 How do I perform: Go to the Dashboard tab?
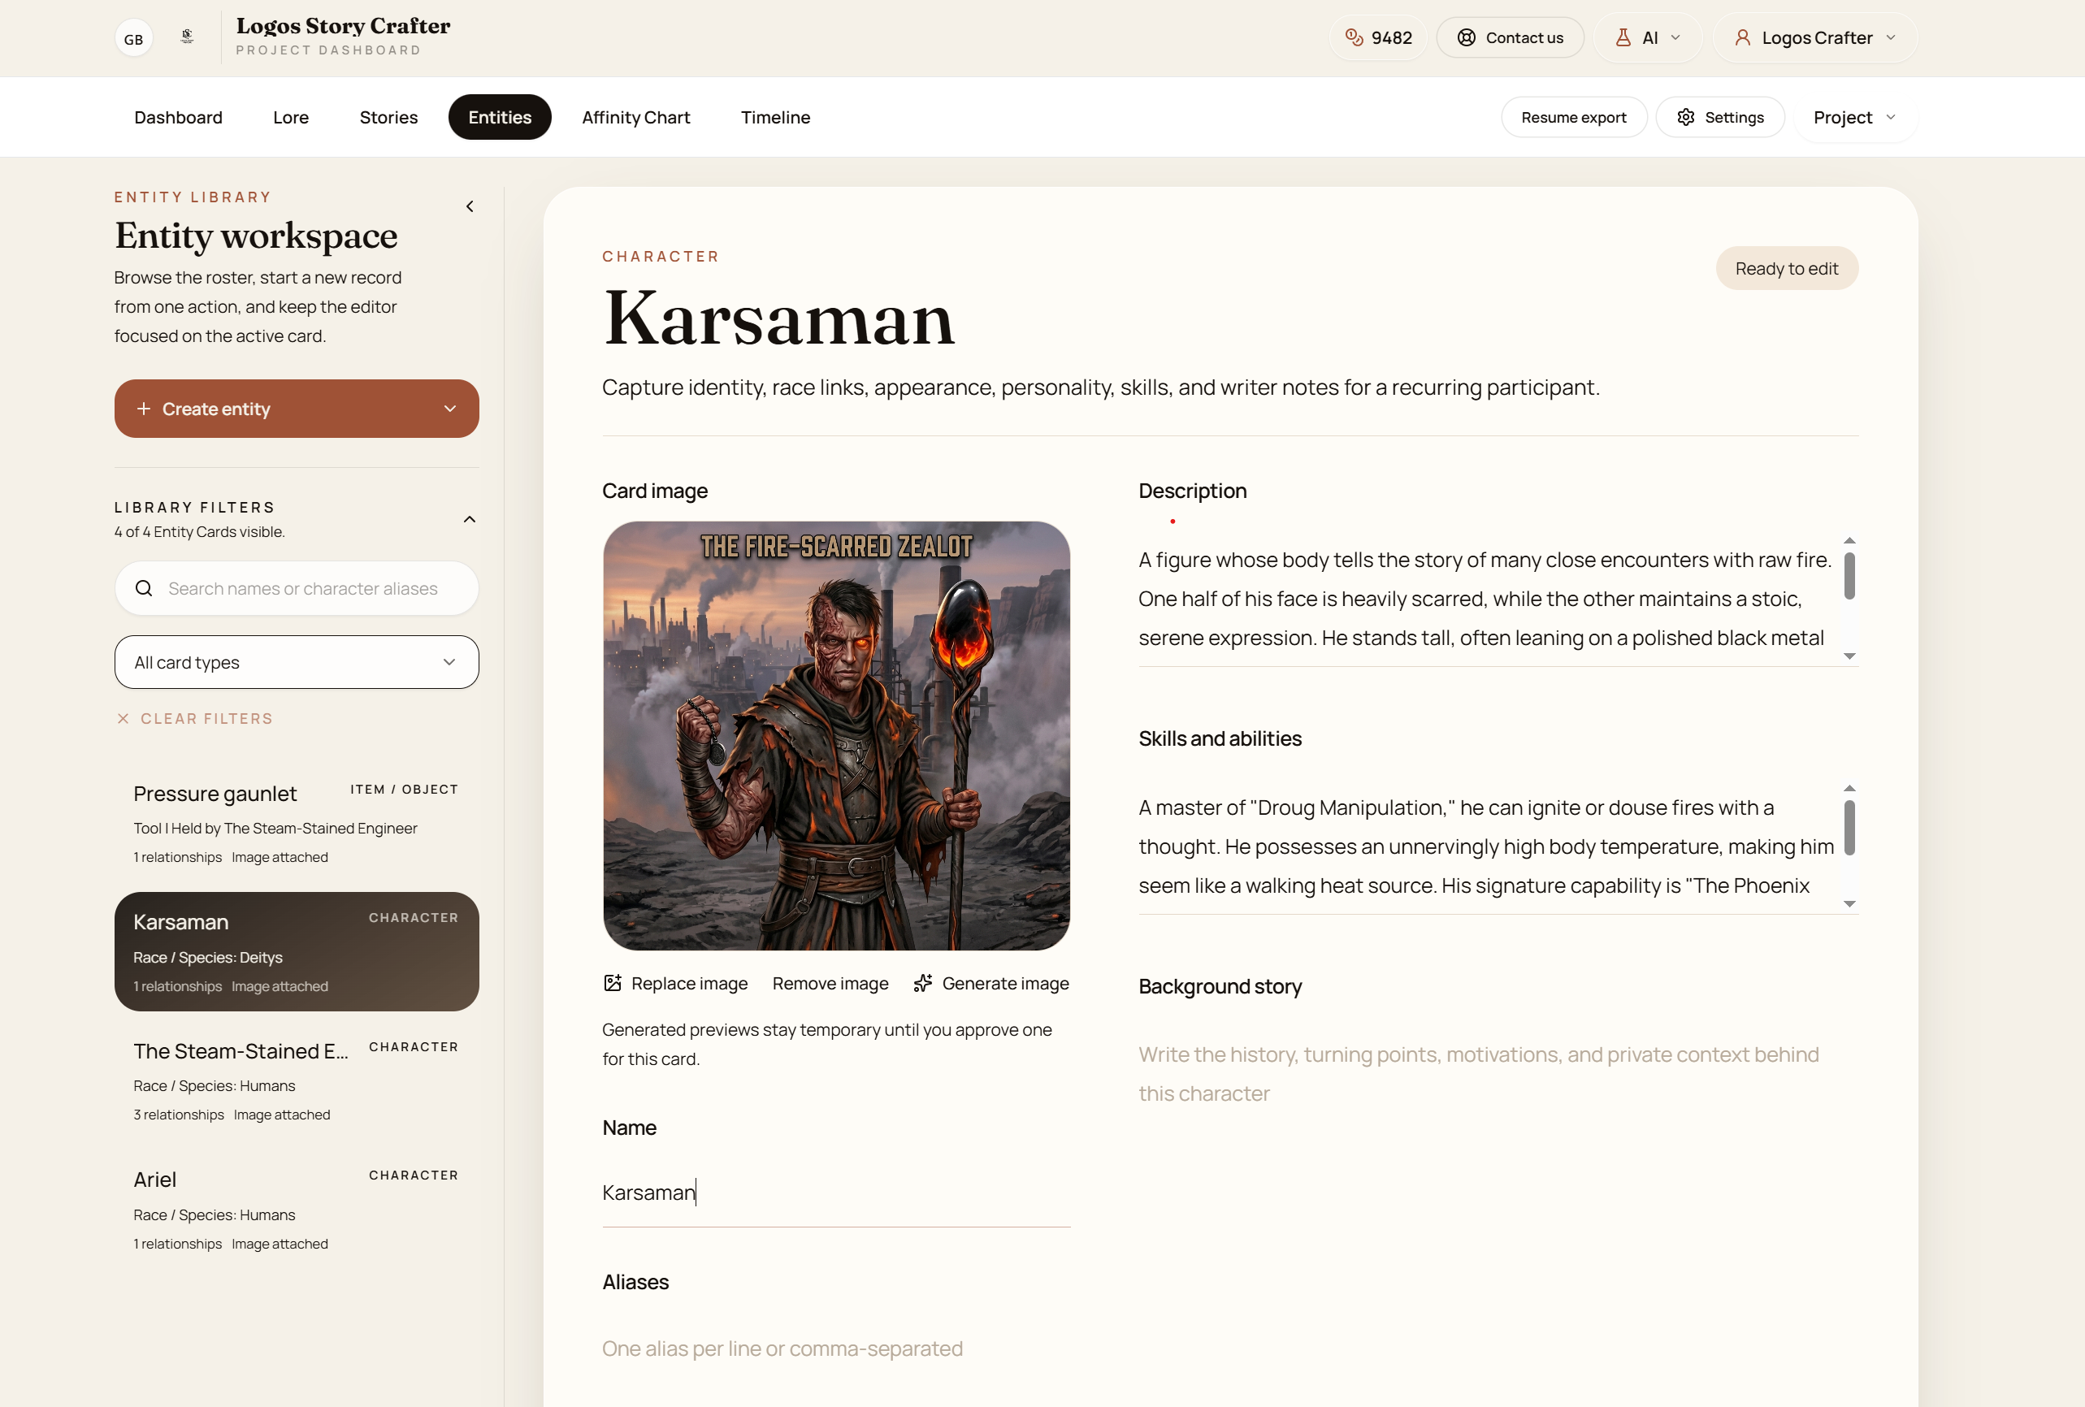tap(179, 118)
